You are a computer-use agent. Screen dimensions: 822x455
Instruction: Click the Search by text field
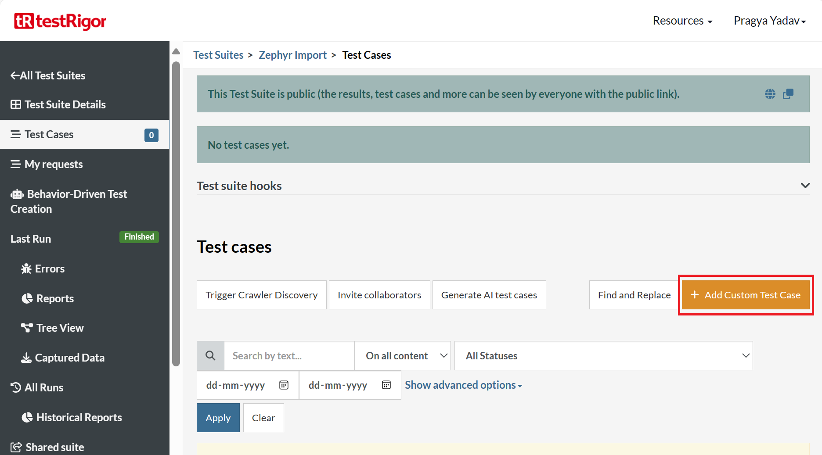(289, 356)
